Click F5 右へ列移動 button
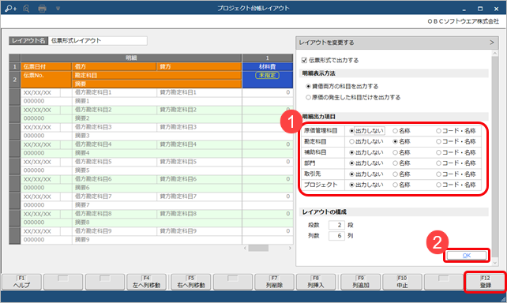507x303 pixels. pos(191,282)
